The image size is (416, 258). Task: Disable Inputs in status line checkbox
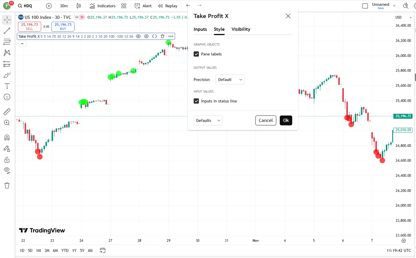[196, 101]
